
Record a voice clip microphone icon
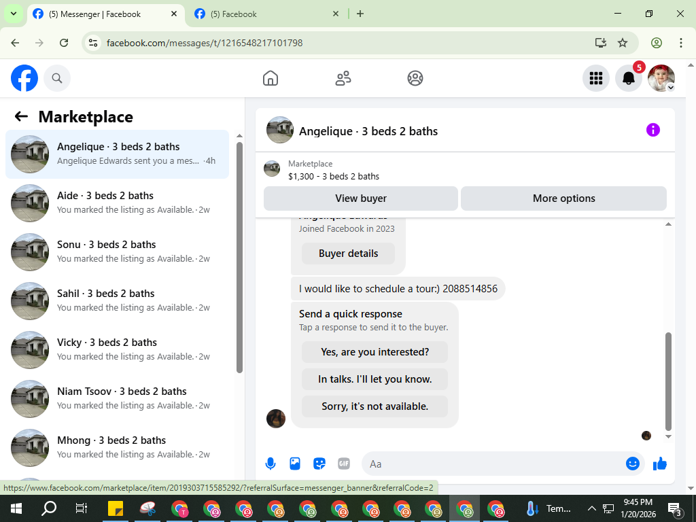pos(271,464)
